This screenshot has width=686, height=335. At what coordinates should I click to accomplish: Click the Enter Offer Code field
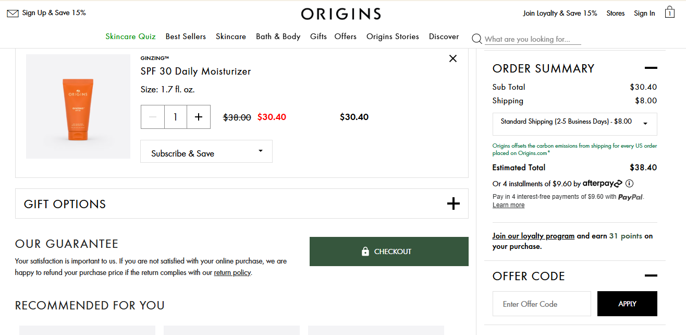542,303
